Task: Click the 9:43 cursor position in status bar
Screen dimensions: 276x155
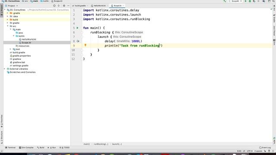Action: [x=239, y=151]
